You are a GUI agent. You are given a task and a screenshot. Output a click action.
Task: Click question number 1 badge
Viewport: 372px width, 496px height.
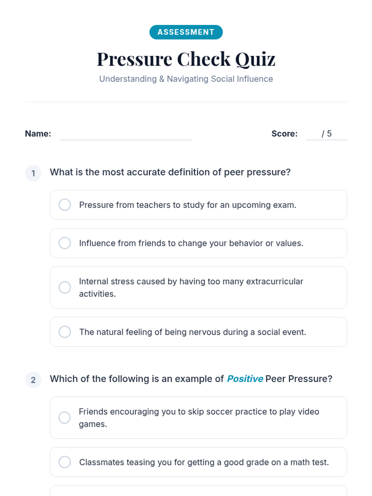pyautogui.click(x=33, y=173)
